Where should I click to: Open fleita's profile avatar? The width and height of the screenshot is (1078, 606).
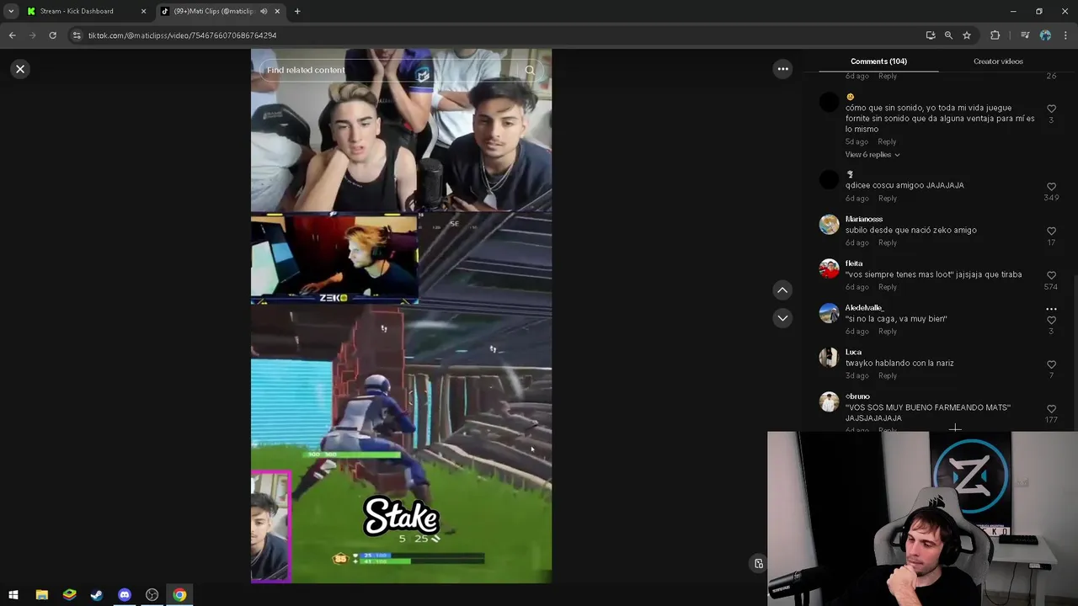(830, 269)
